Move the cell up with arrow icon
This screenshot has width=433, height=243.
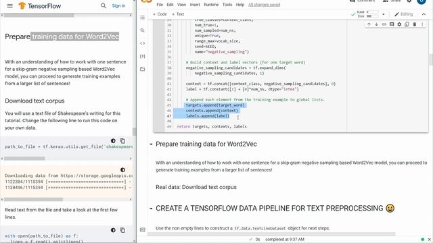tap(369, 24)
